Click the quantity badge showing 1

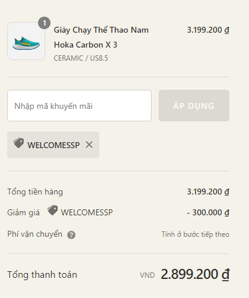44,23
